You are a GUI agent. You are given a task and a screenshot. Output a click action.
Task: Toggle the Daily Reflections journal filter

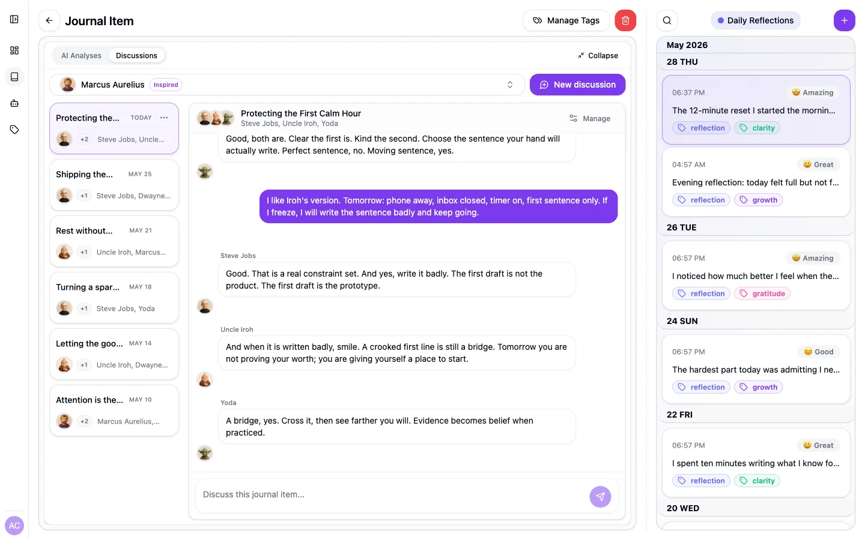tap(756, 20)
